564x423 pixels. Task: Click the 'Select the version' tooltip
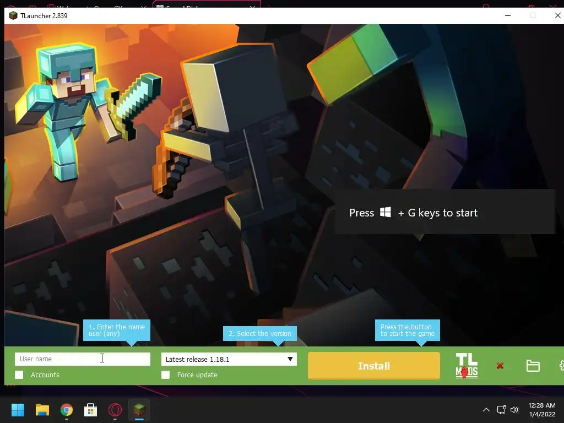260,333
